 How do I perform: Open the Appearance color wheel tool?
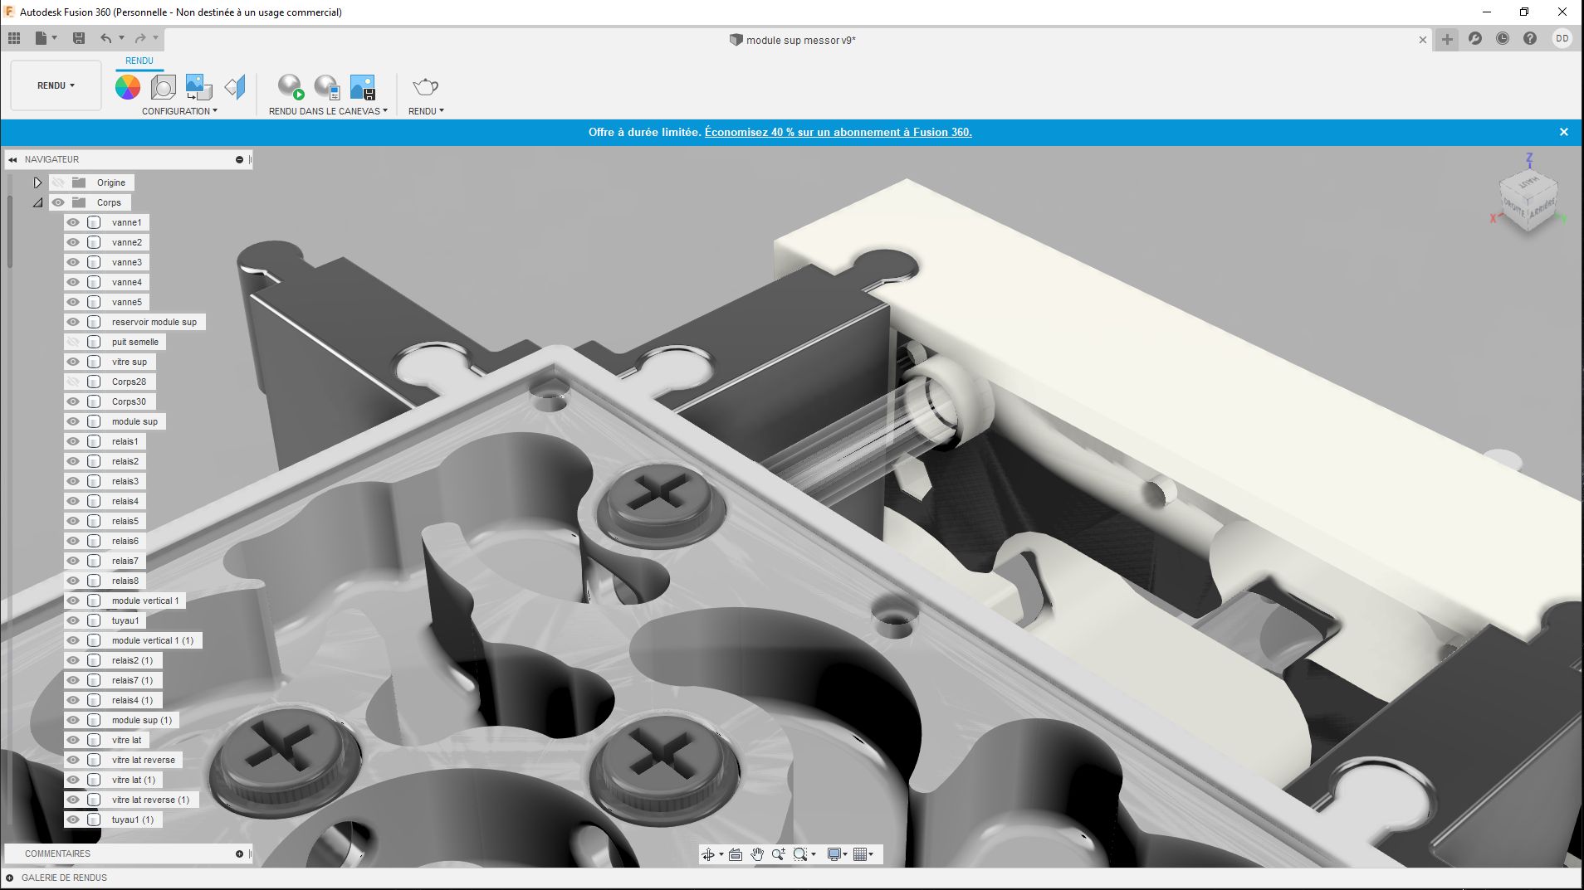click(x=128, y=87)
